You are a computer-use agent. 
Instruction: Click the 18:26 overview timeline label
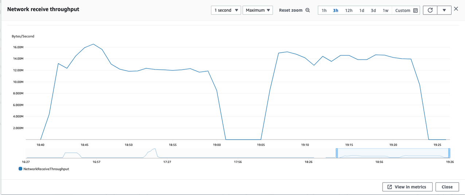click(309, 162)
